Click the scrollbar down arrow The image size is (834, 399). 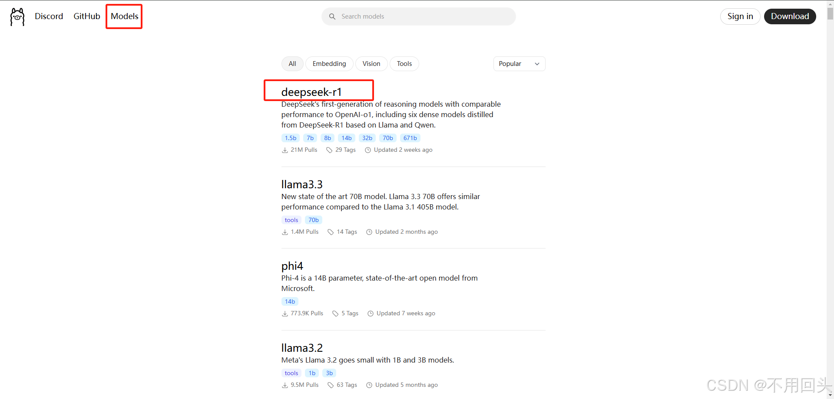click(x=830, y=395)
